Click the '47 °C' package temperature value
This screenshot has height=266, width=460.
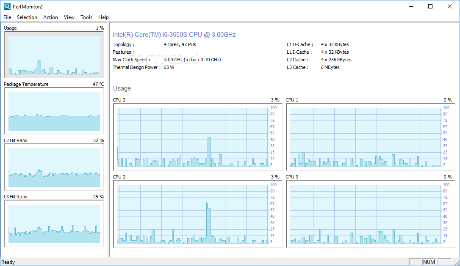coord(98,85)
